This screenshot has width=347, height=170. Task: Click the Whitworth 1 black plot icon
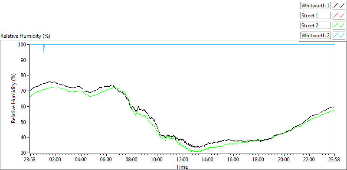pyautogui.click(x=339, y=6)
